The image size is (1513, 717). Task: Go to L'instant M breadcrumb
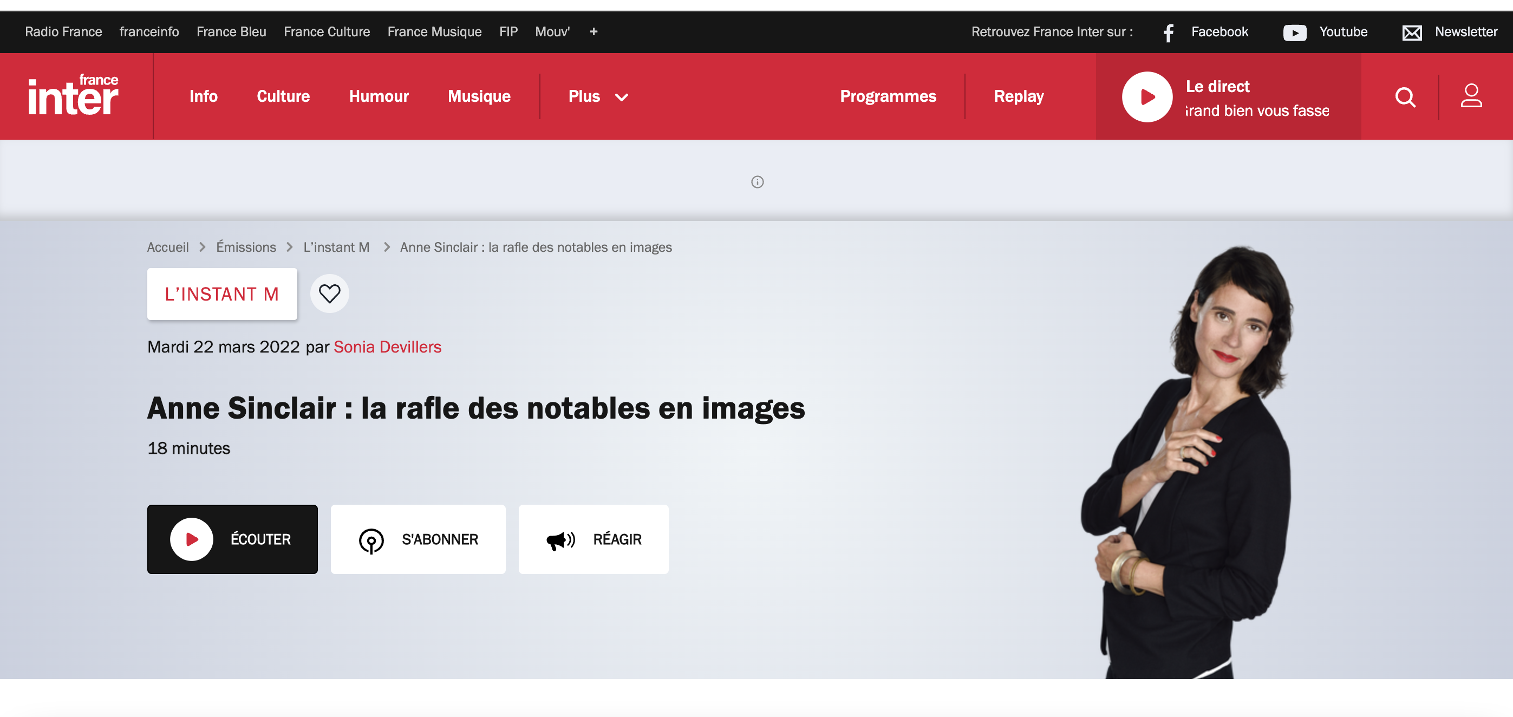click(336, 247)
